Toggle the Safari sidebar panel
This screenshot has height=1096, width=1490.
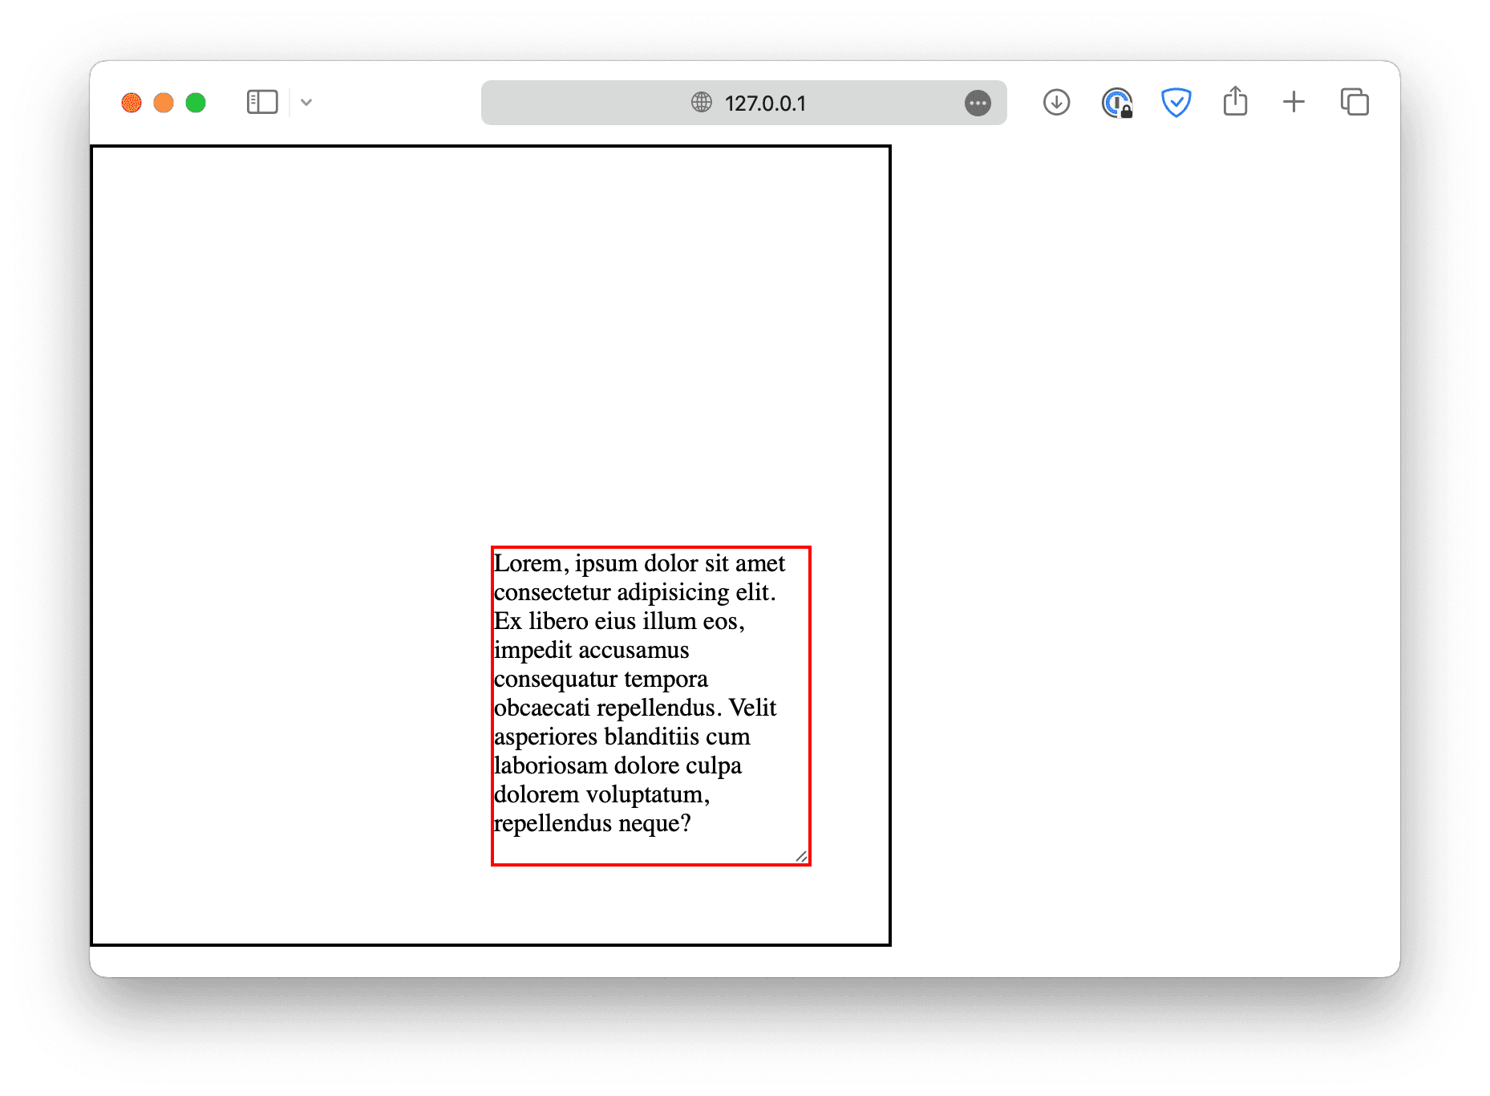point(262,103)
